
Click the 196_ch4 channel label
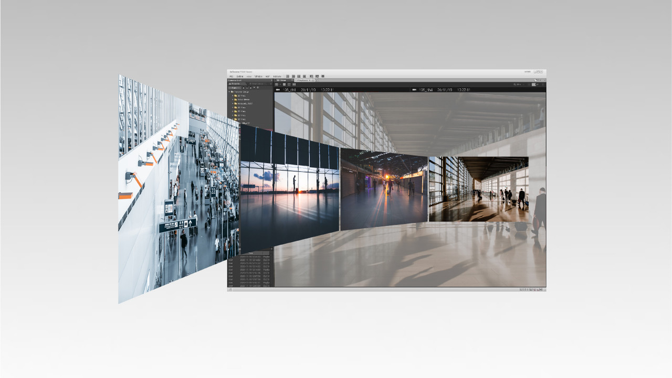point(426,90)
